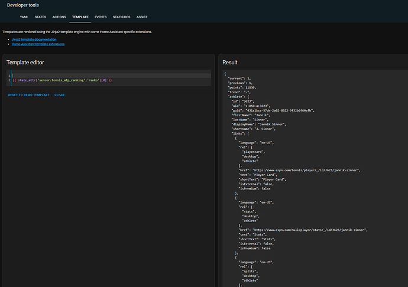Select the TEMPLATE tab

pyautogui.click(x=79, y=17)
